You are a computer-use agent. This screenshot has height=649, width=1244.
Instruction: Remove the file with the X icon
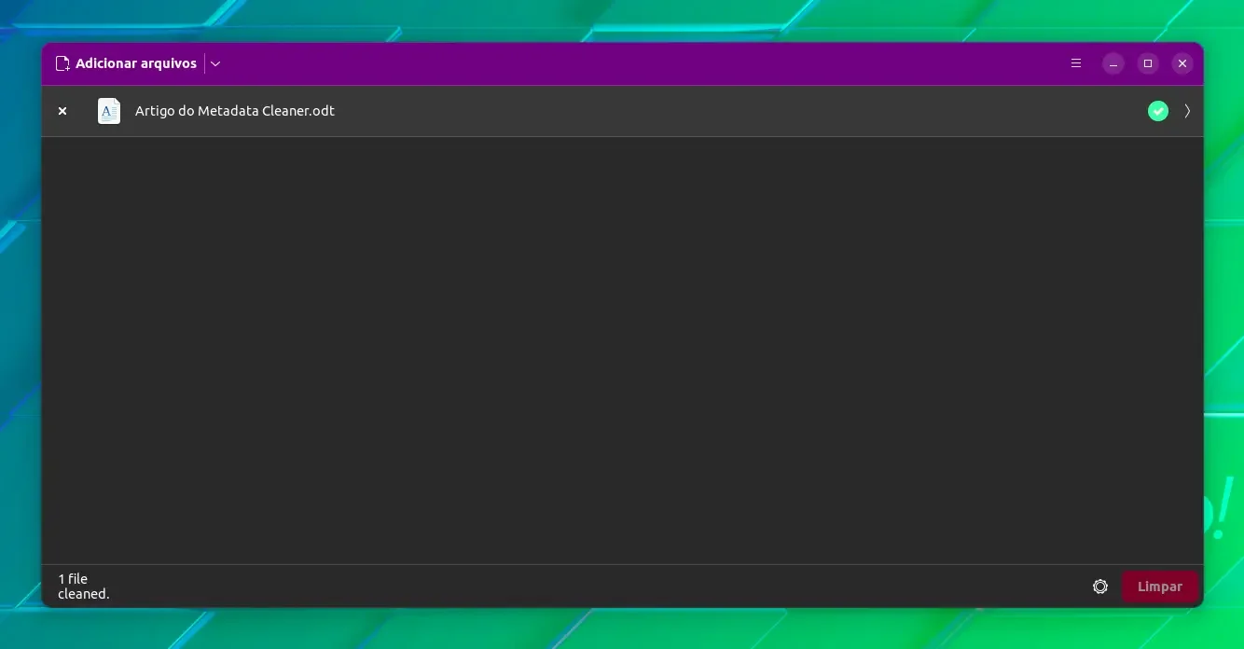[62, 111]
